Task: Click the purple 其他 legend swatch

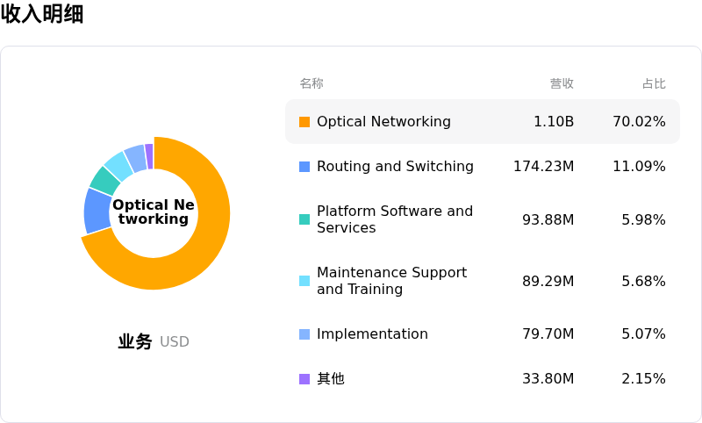Action: click(x=304, y=379)
